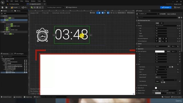Select the Auto size button
The width and height of the screenshot is (183, 103).
[157, 23]
